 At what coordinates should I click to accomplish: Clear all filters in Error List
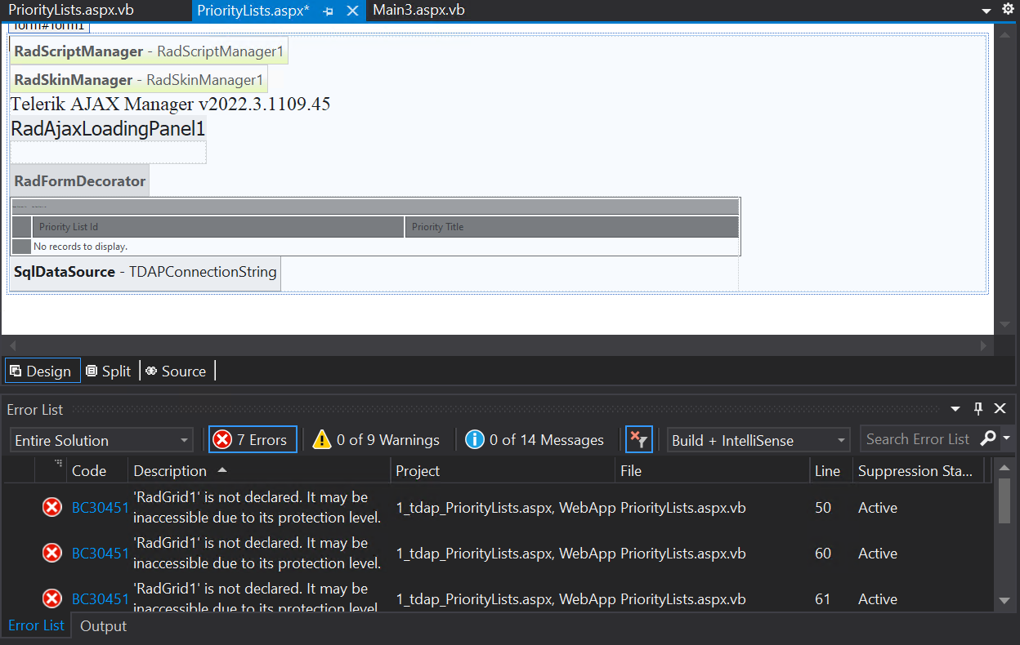click(638, 439)
